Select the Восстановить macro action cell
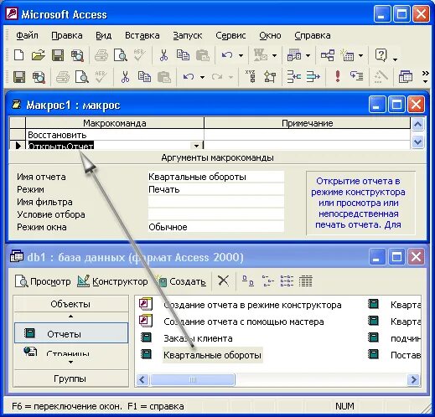 (115, 135)
